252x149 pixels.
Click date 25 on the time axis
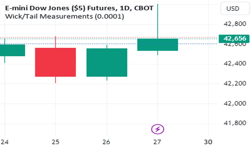pyautogui.click(x=55, y=142)
